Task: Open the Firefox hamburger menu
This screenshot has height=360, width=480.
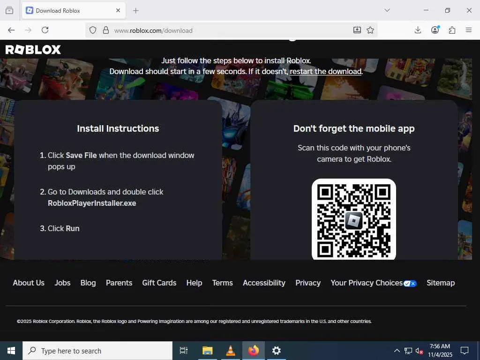Action: pyautogui.click(x=469, y=30)
